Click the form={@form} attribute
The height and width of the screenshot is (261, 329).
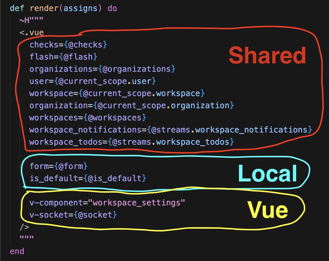(x=59, y=166)
